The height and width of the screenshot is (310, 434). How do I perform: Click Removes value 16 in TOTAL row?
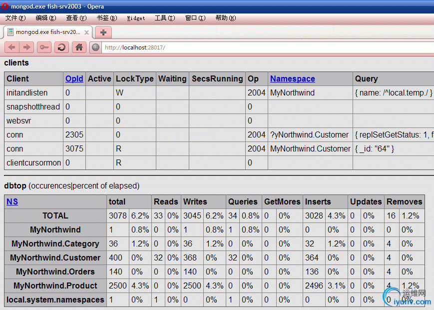[391, 216]
